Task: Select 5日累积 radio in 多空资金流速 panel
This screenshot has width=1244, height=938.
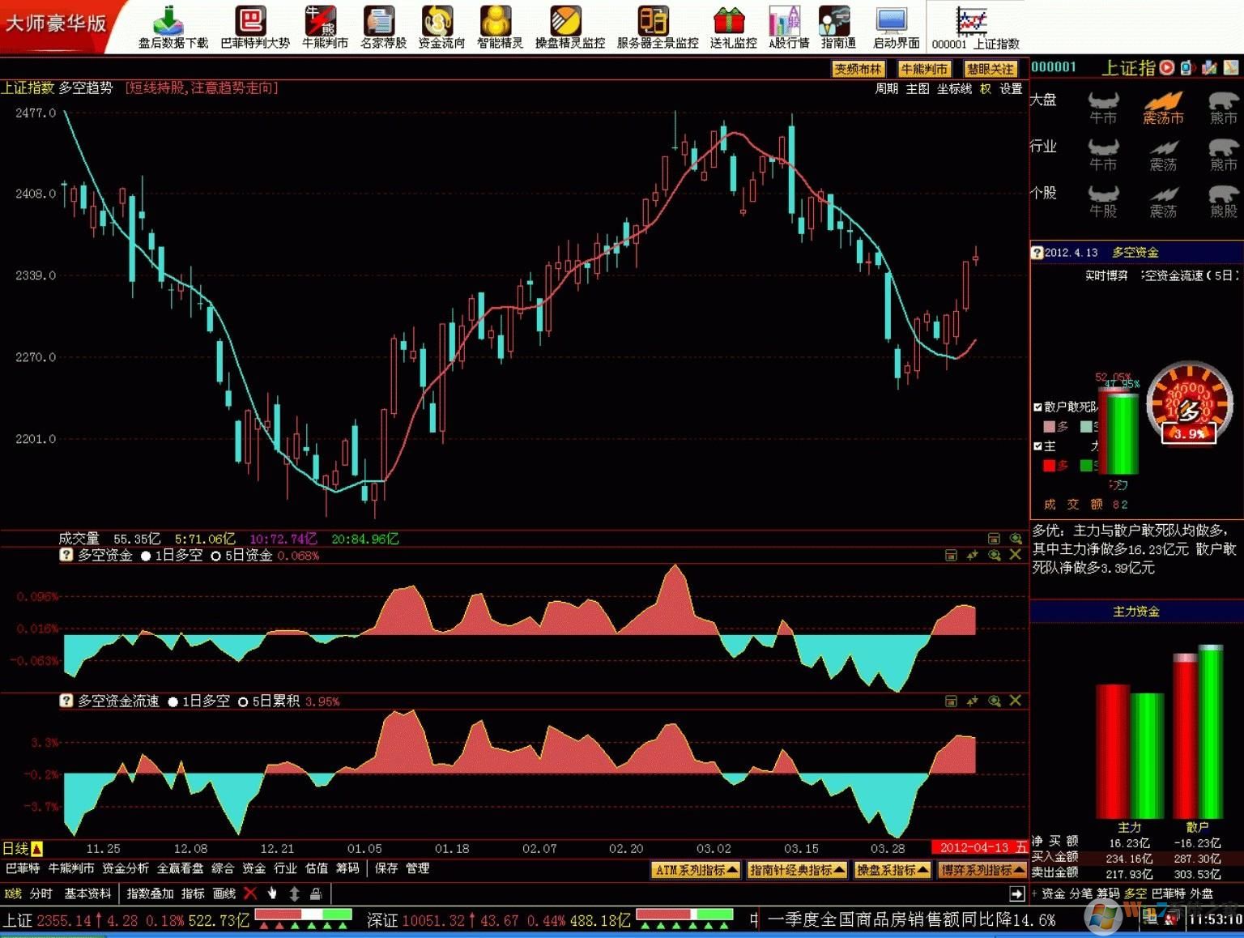Action: coord(243,701)
